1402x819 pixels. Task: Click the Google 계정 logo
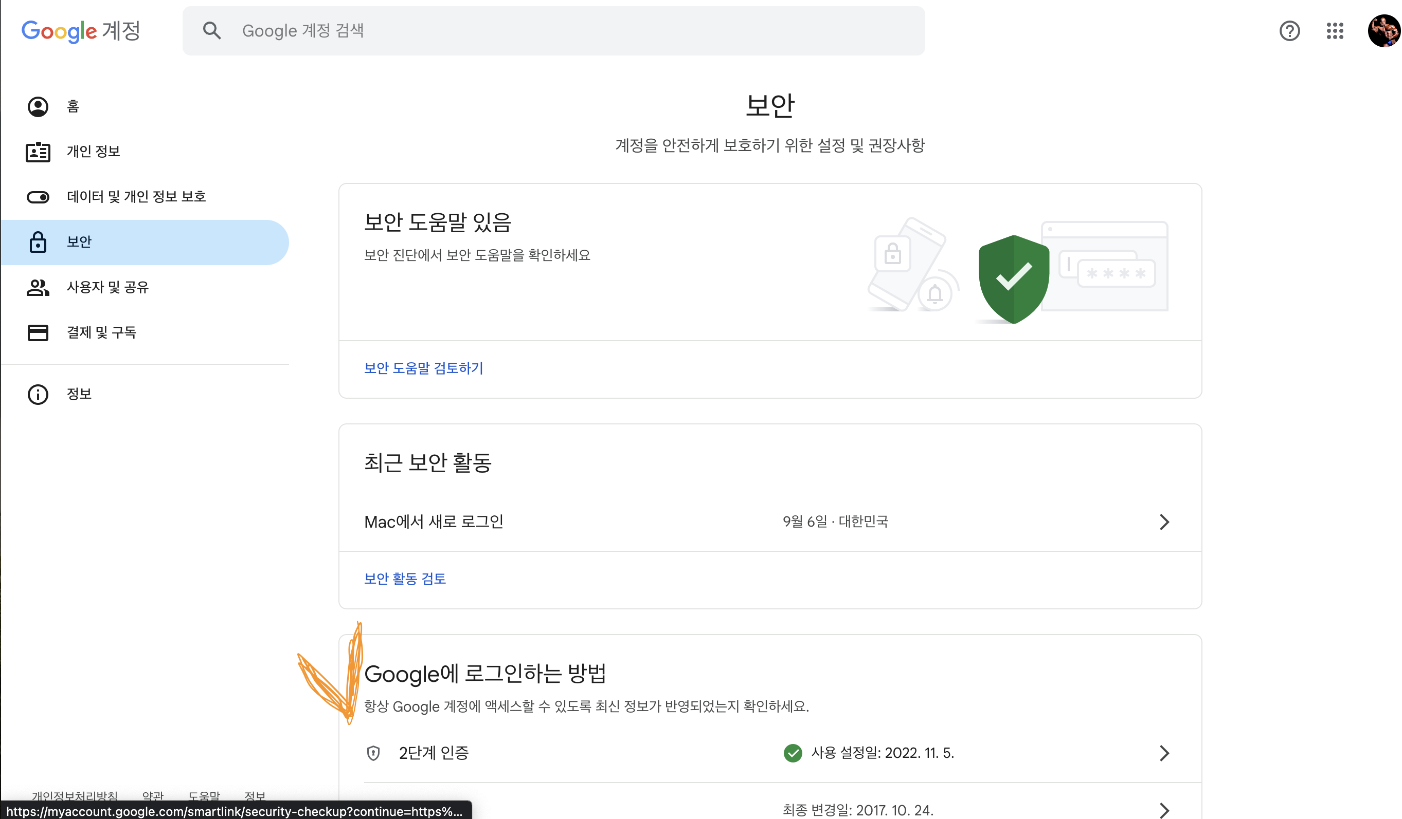81,30
